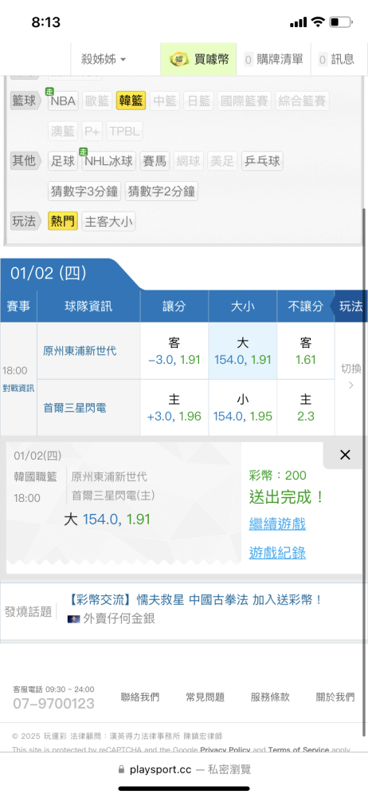The height and width of the screenshot is (798, 368).
Task: Select the 乒乓球 filter
Action: 262,161
